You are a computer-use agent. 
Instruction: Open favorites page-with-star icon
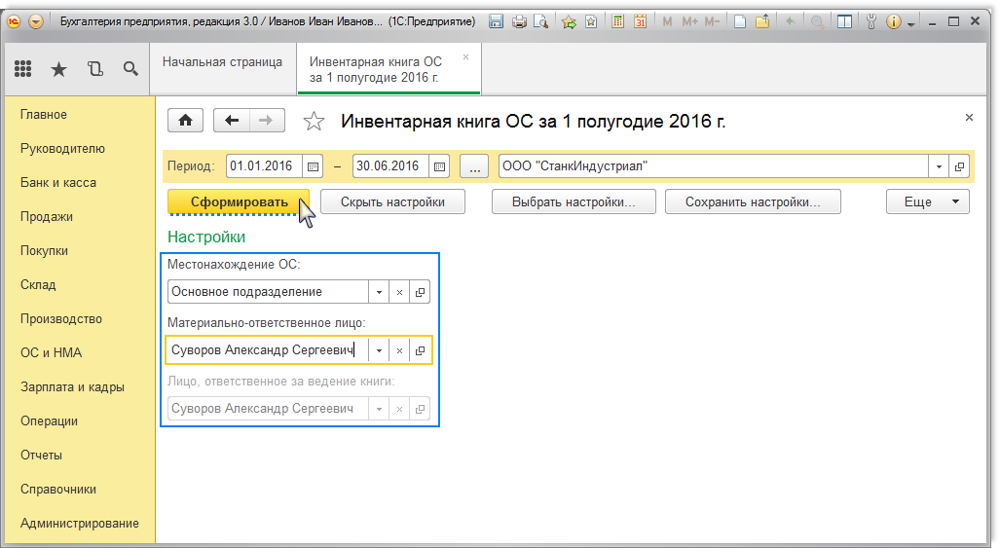point(591,21)
